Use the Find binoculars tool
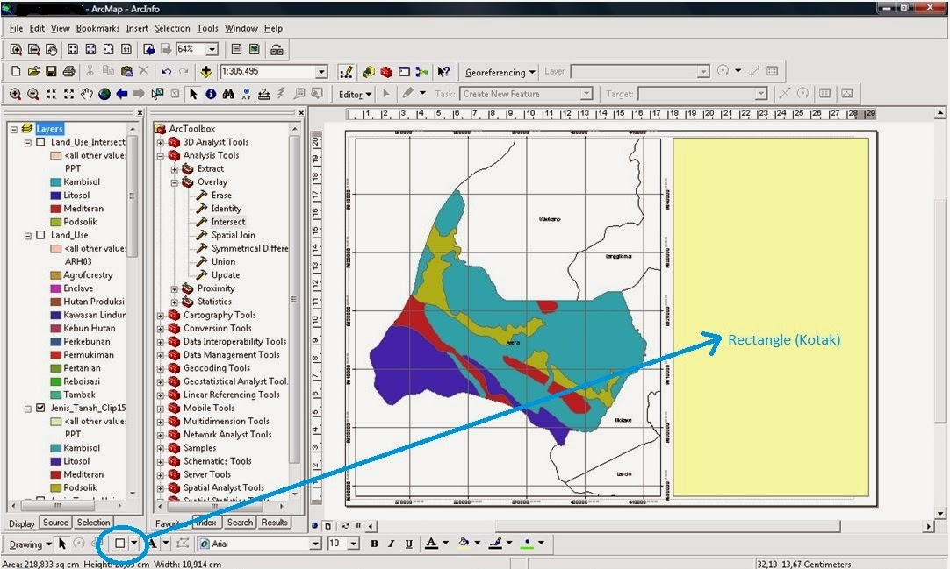Viewport: 950px width, 569px height. click(229, 94)
